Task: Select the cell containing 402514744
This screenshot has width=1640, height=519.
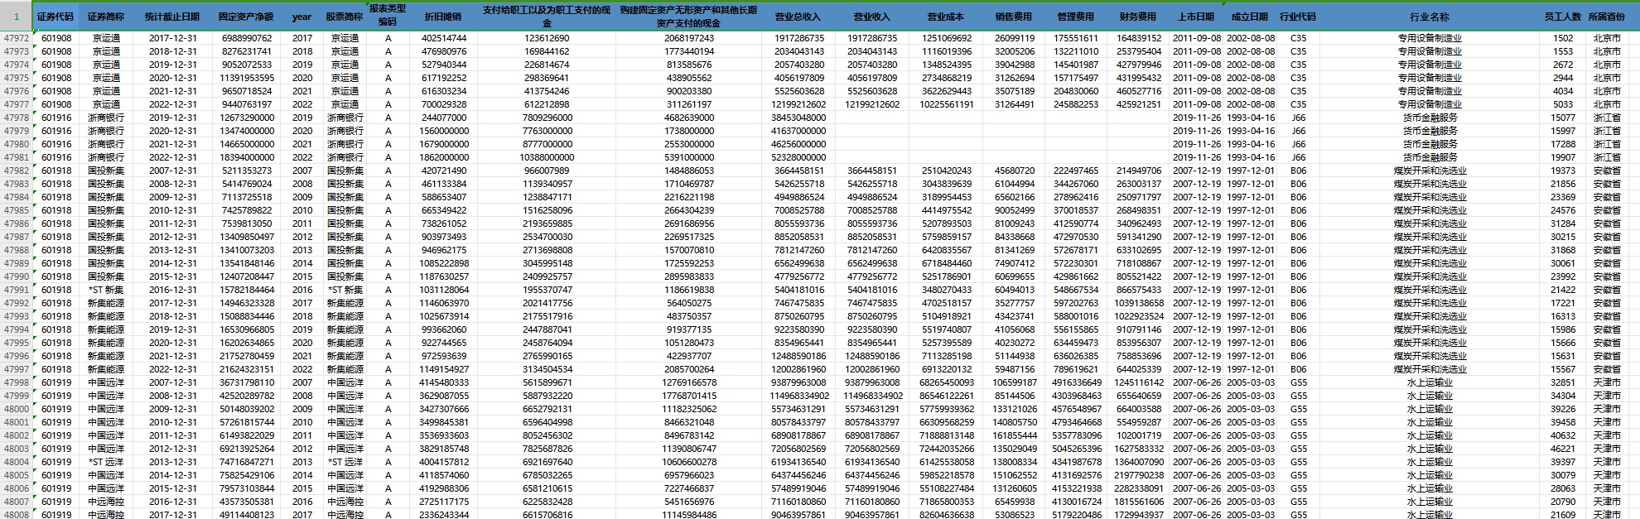Action: [444, 38]
